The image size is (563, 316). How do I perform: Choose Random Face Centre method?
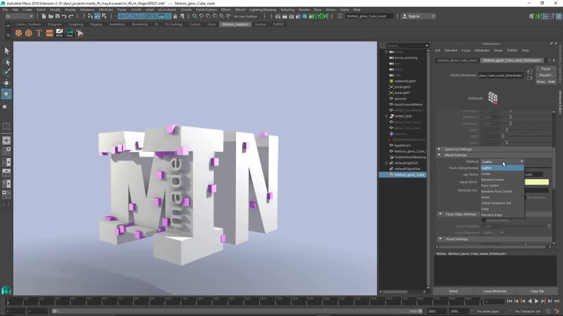point(496,191)
